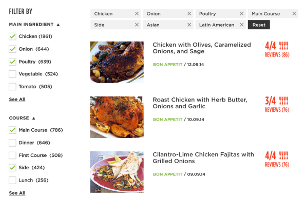Enable the Dinner course checkbox

pos(12,143)
